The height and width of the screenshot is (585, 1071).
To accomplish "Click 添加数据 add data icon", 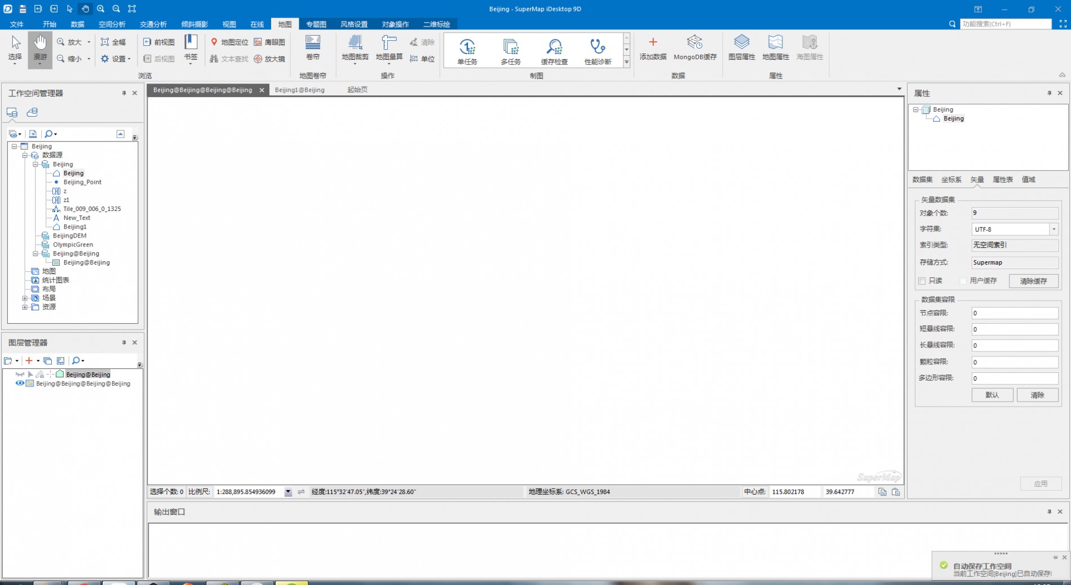I will 653,42.
